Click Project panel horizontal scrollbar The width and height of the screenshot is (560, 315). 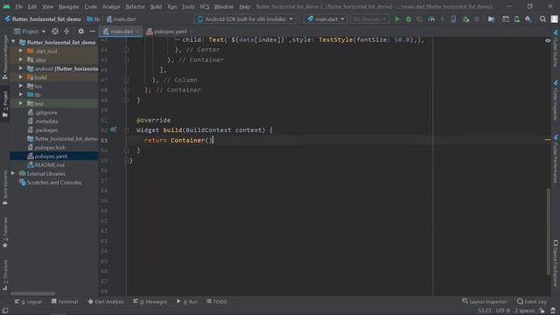point(32,294)
